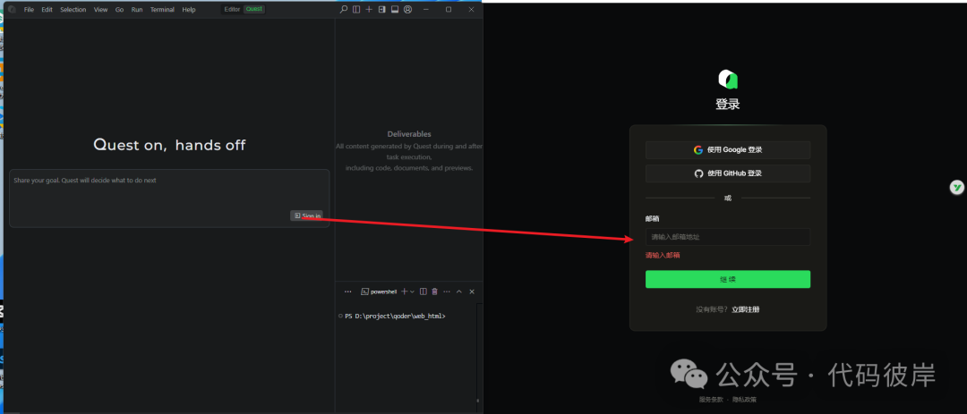
Task: Open the left ellipsis menu in terminal panel
Action: 347,291
